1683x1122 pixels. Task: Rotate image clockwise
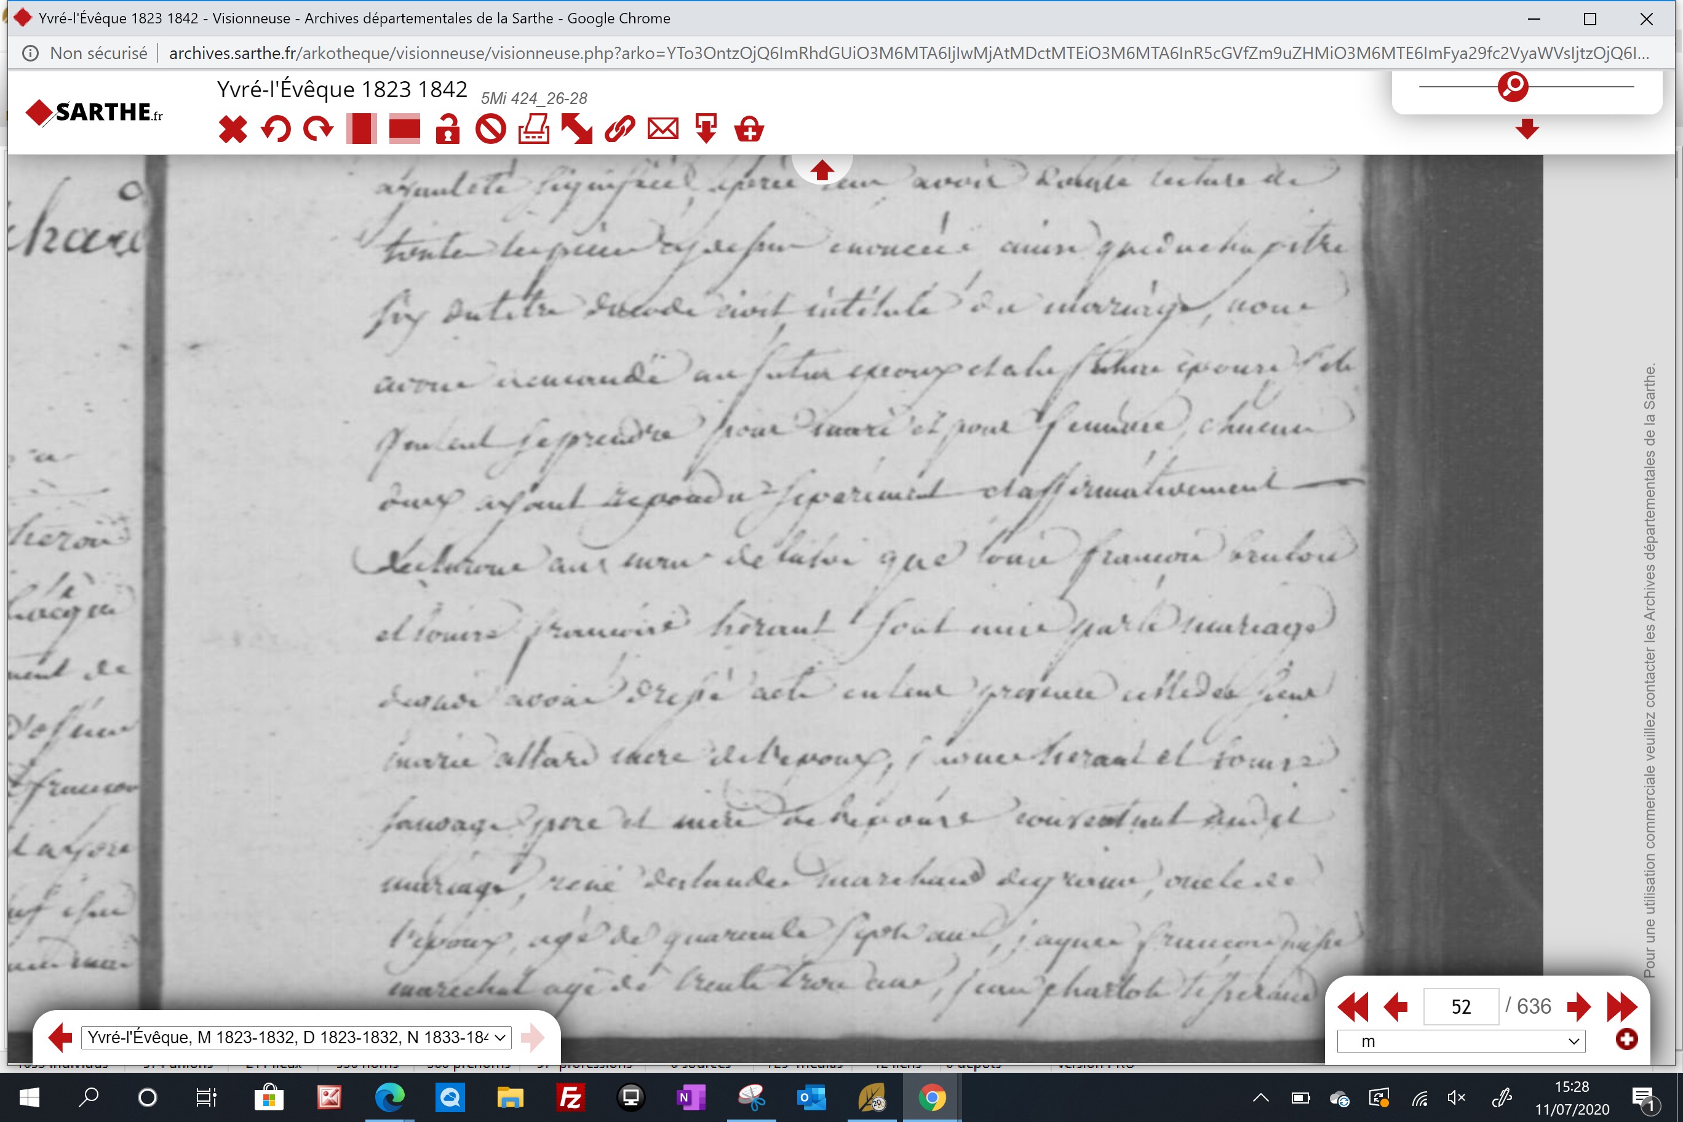click(x=319, y=130)
